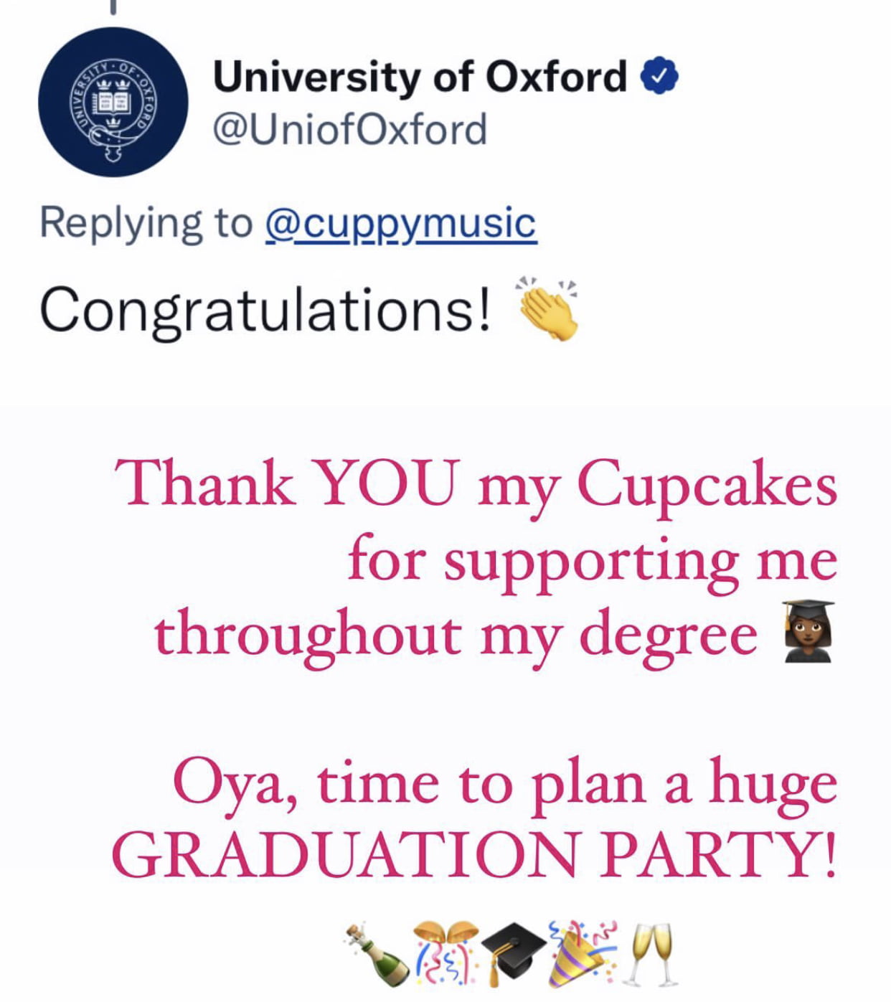Open the University of Oxford profile picture

coord(113,102)
